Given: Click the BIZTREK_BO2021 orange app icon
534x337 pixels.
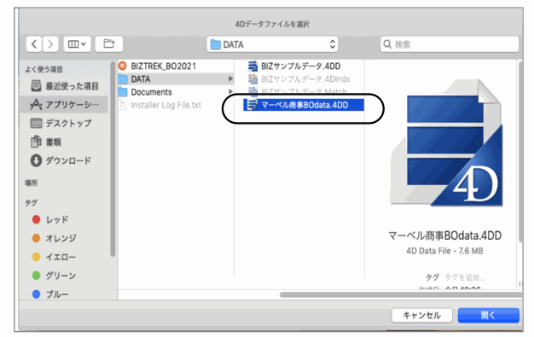Looking at the screenshot, I should [x=123, y=66].
